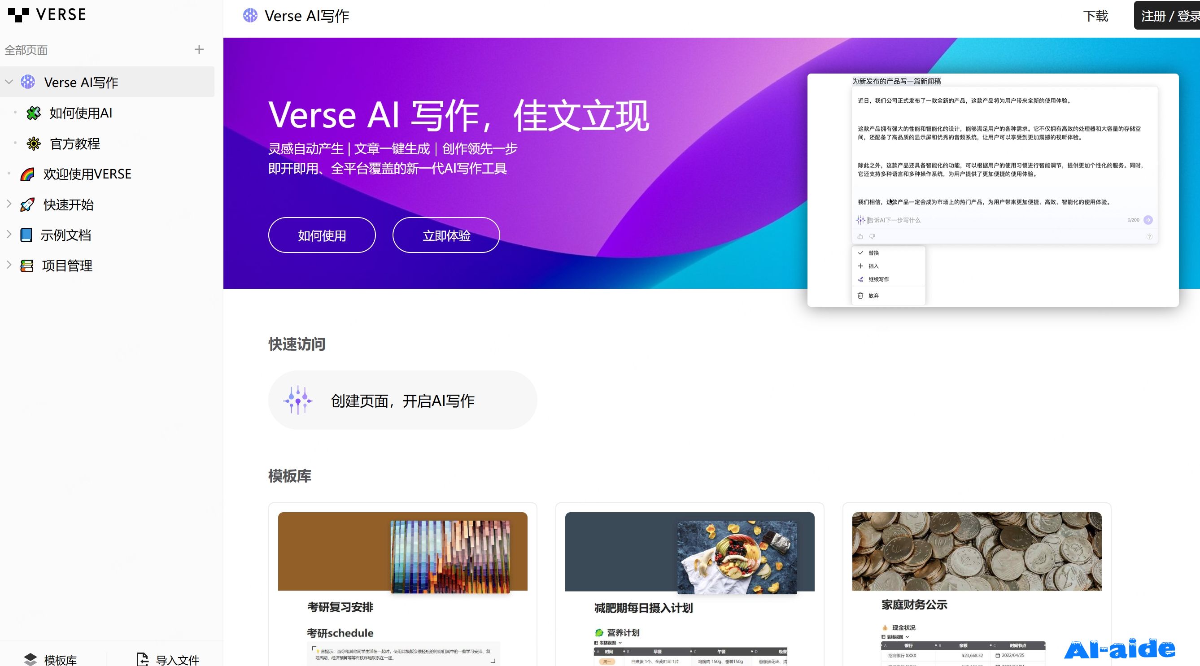
Task: Click the 如何使用 banner button
Action: click(x=322, y=235)
